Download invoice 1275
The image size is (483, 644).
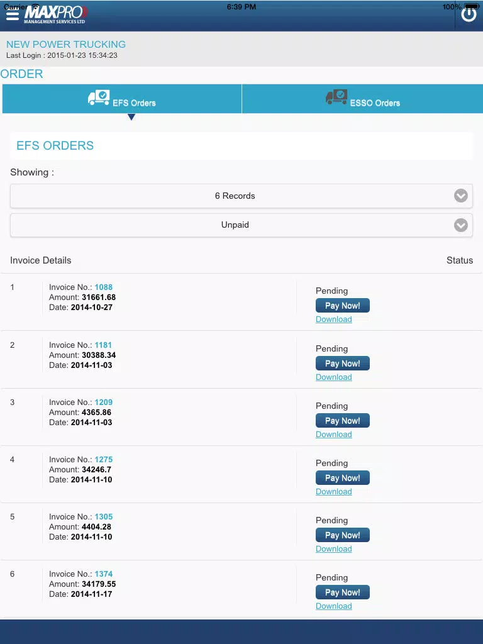[x=333, y=492]
